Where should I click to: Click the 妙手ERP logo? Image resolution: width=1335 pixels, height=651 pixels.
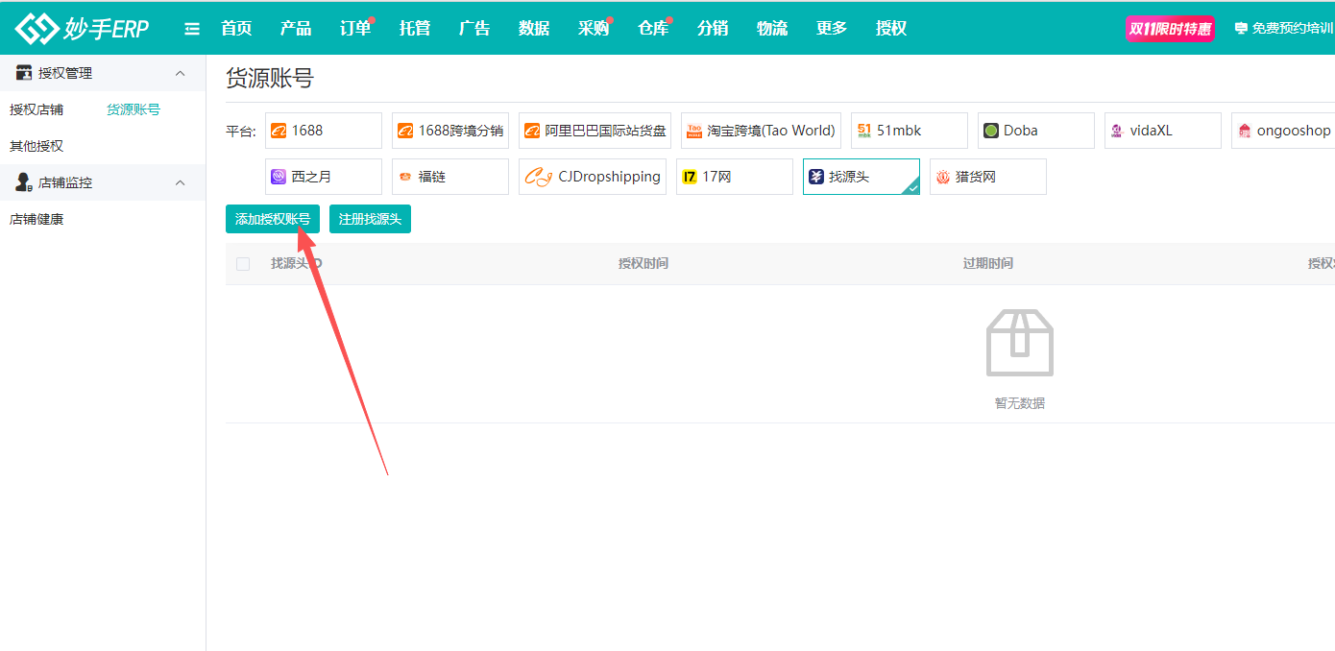83,29
